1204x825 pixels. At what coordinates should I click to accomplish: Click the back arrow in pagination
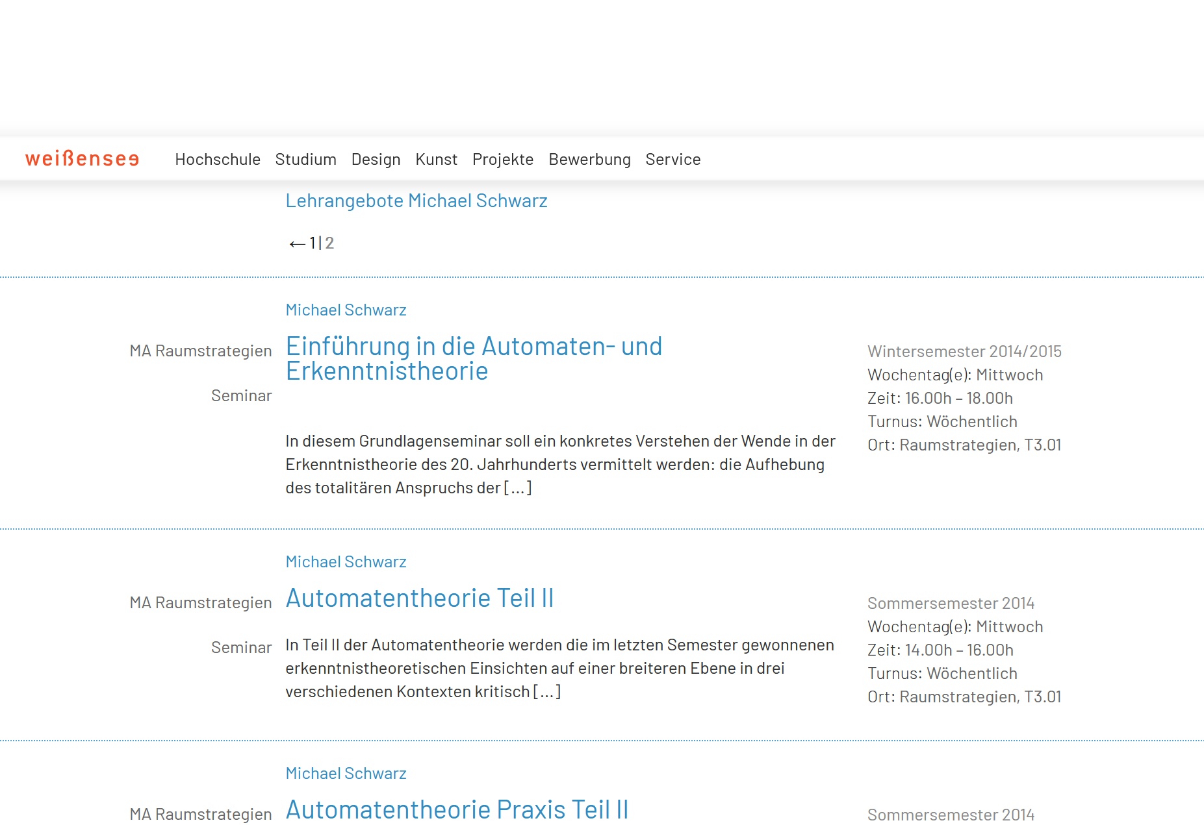tap(297, 244)
